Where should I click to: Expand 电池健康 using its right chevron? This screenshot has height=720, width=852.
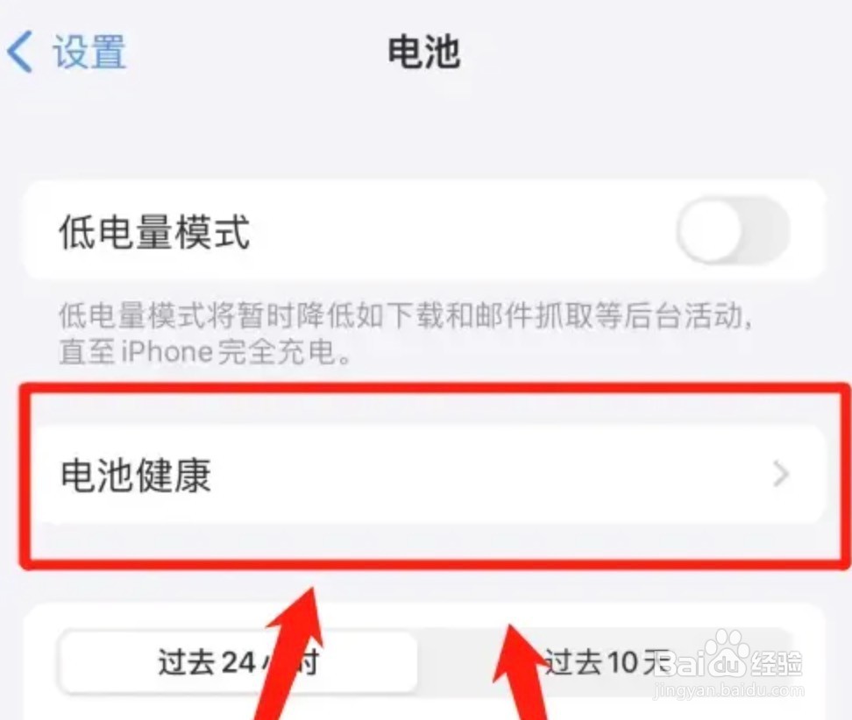click(x=781, y=474)
